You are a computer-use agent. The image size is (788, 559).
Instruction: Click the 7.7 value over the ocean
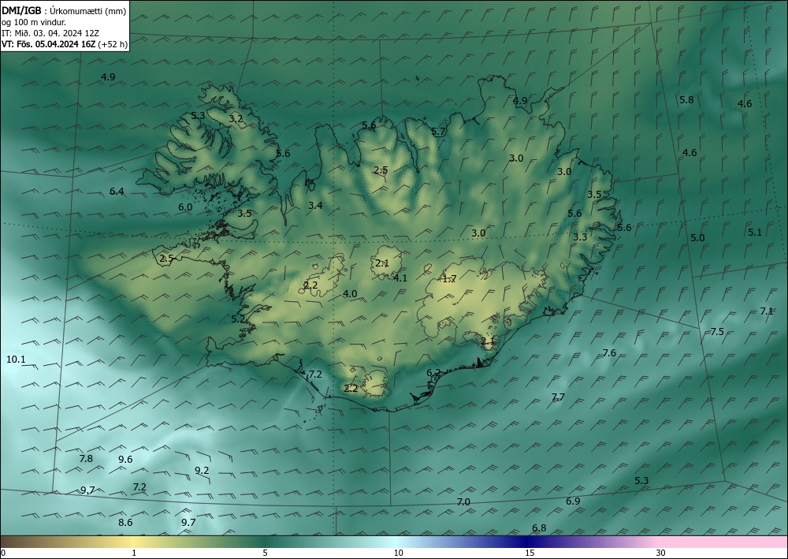pos(558,397)
